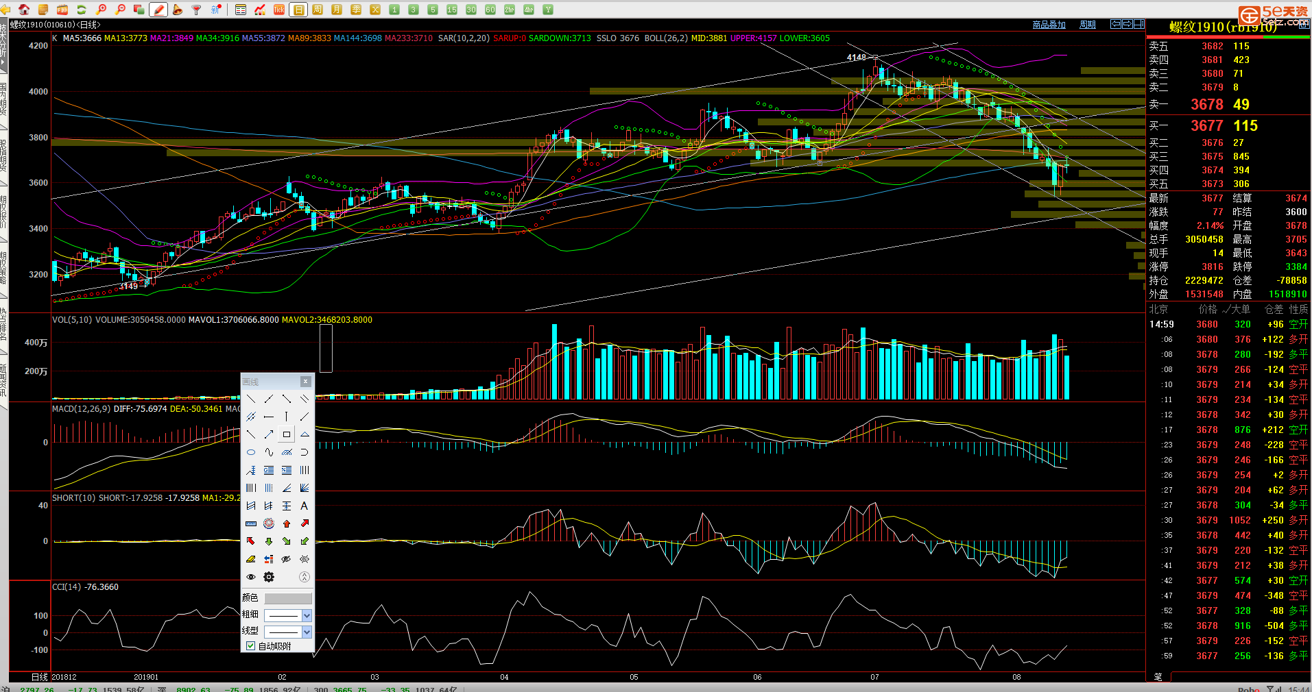Click the Home icon in toolbar
1312x692 pixels.
24,10
